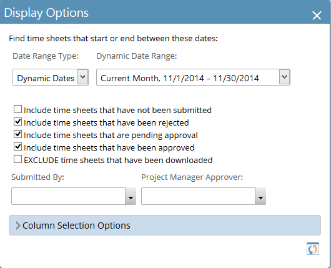Click the refresh icon at bottom right
This screenshot has height=268, width=331.
click(x=313, y=249)
